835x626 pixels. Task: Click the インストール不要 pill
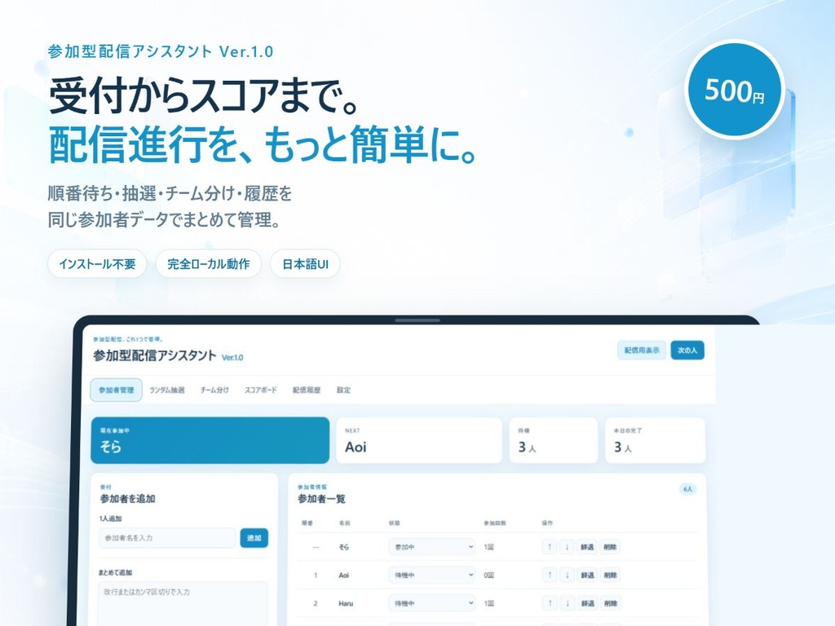[97, 263]
